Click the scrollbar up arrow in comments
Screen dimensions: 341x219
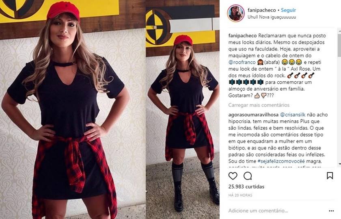pos(339,32)
